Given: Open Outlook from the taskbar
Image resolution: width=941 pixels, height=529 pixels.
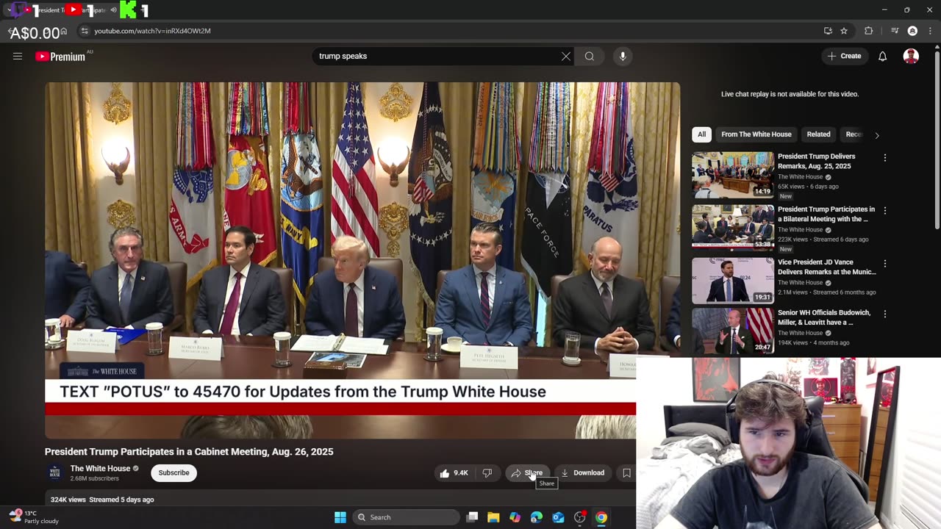Looking at the screenshot, I should 558,517.
